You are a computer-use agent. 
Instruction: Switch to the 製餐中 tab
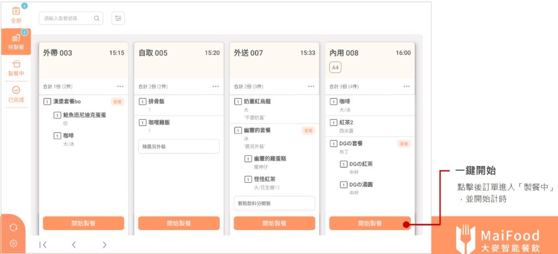[x=16, y=67]
